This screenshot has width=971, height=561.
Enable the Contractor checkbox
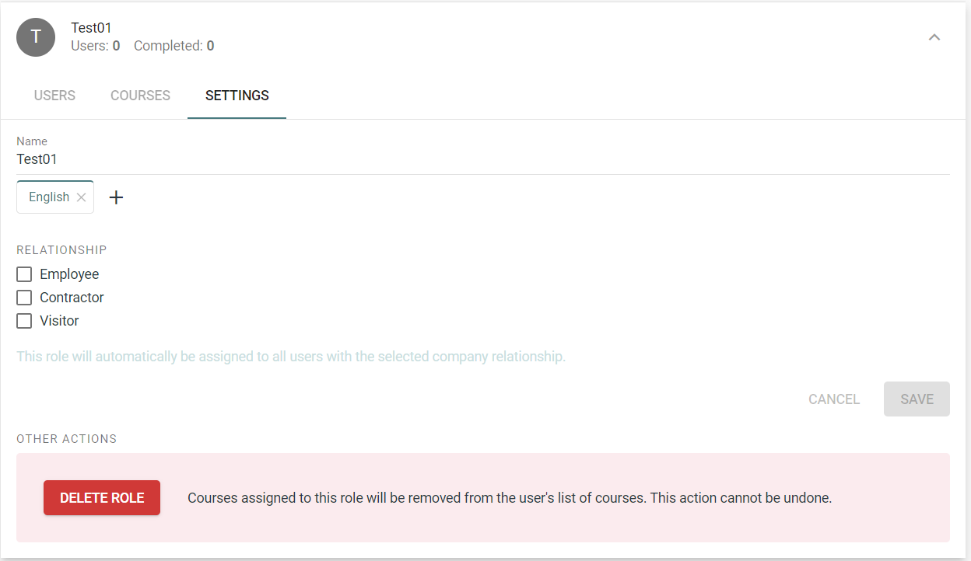[24, 298]
